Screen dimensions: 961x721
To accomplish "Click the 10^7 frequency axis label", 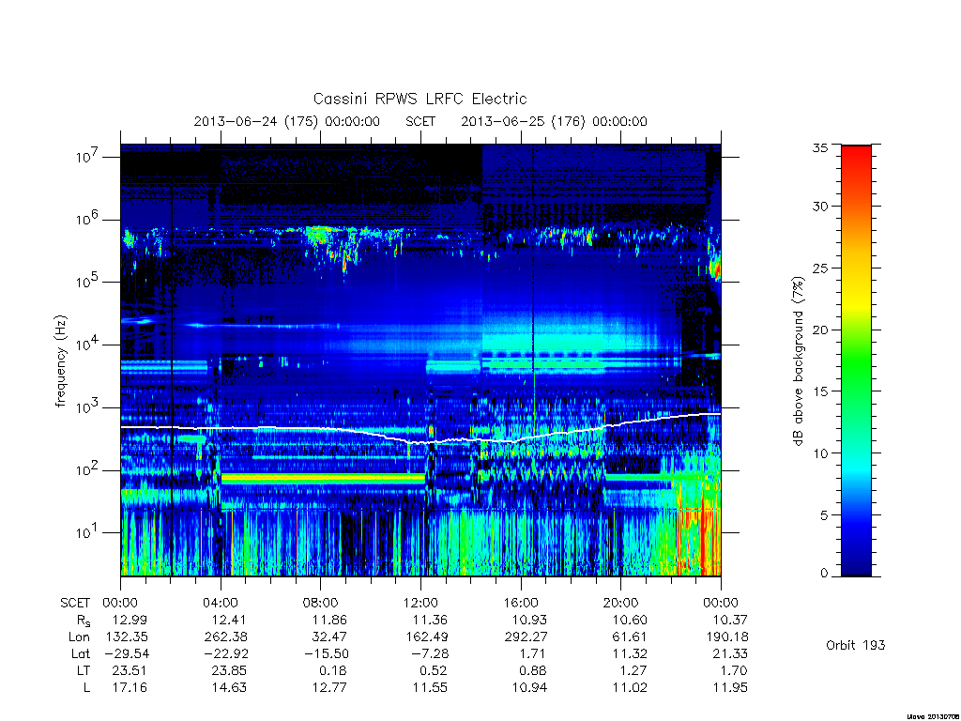I will click(88, 157).
